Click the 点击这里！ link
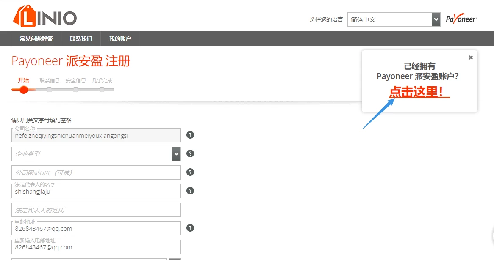Viewport: 494px width, 260px height. point(419,92)
